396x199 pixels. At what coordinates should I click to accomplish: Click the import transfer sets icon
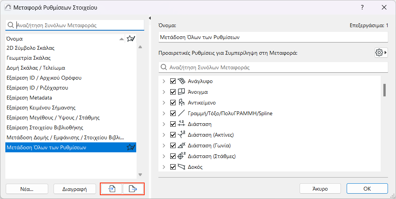(112, 189)
